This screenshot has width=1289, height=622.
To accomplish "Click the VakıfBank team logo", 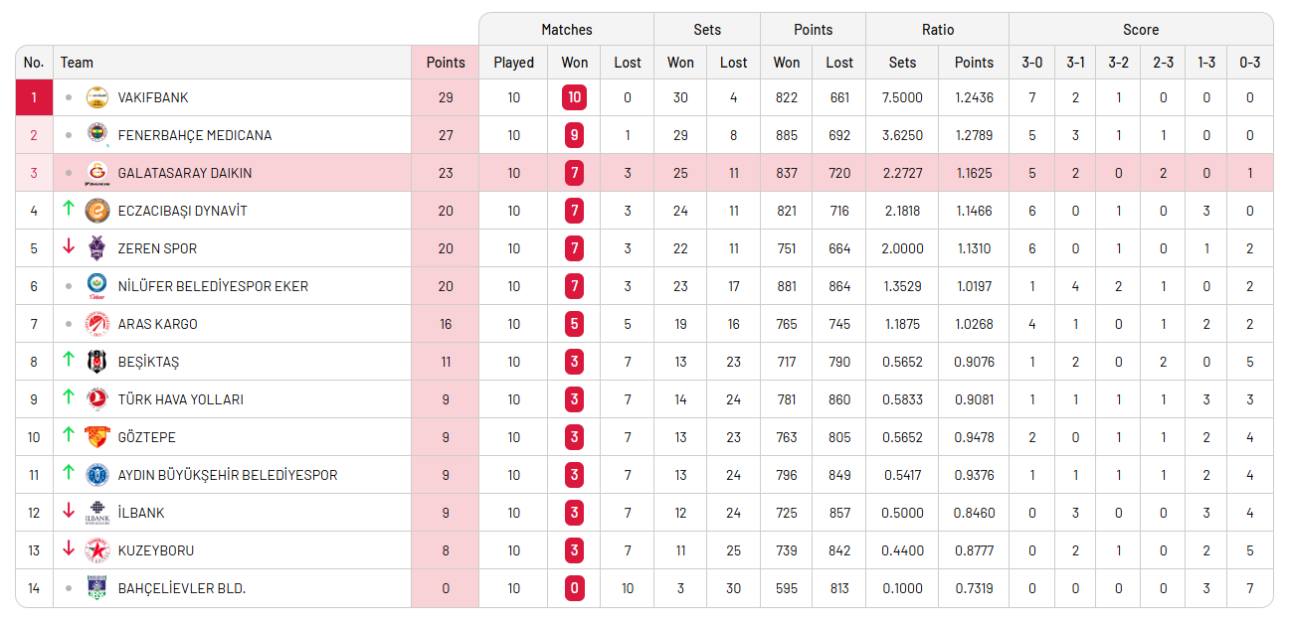I will point(96,97).
